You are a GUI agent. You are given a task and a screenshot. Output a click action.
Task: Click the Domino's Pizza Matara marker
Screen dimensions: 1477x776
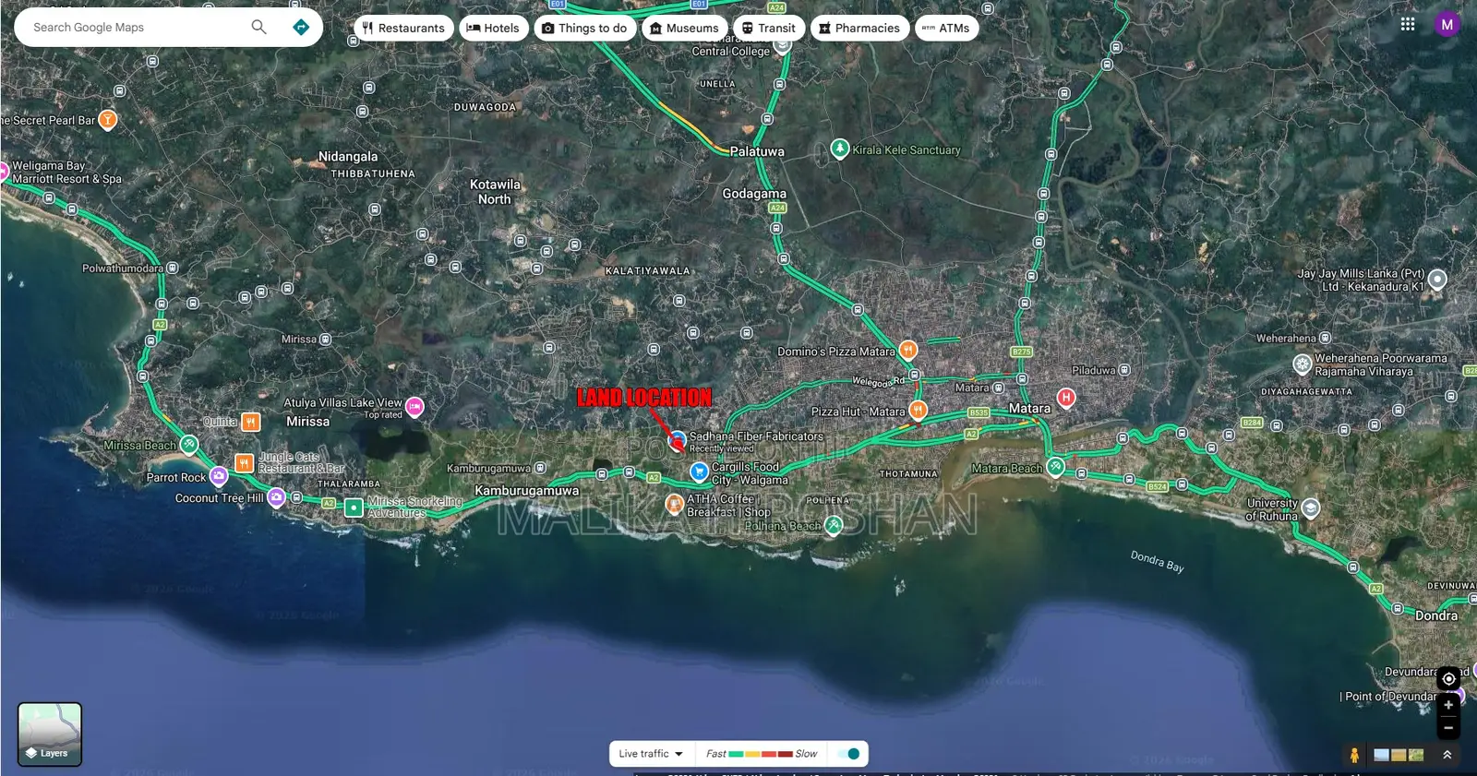click(x=908, y=350)
